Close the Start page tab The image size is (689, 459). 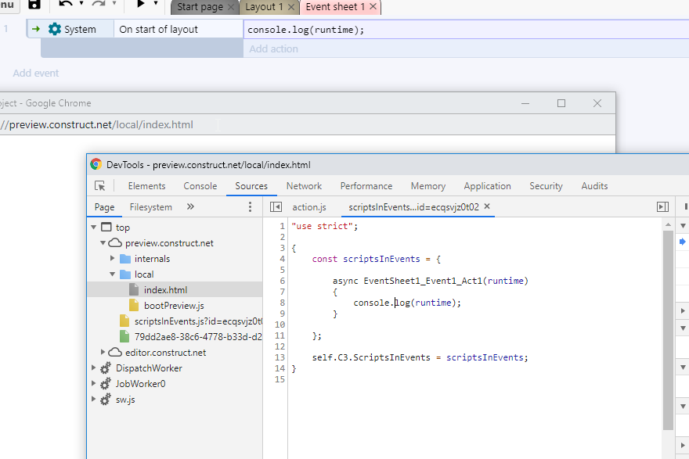(x=231, y=7)
